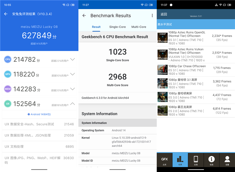The image size is (235, 172).
Task: Tap the battery icon in Geekbench status bar
Action: point(151,5)
